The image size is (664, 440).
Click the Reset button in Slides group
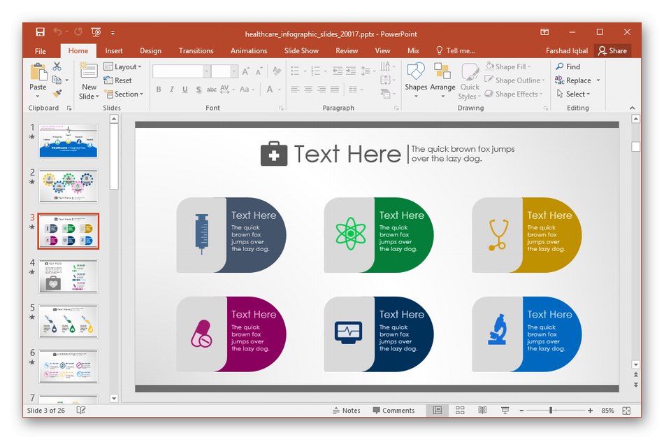118,80
